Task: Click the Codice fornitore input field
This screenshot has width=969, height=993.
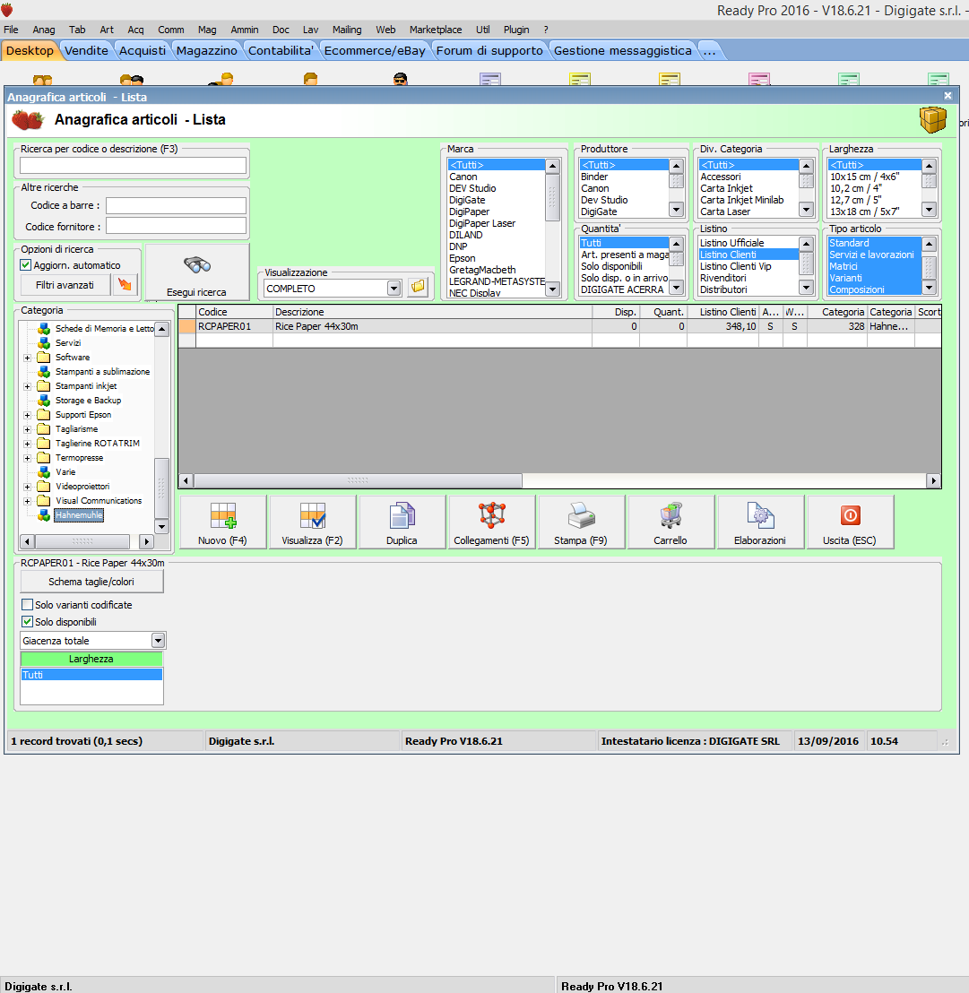Action: click(x=176, y=226)
